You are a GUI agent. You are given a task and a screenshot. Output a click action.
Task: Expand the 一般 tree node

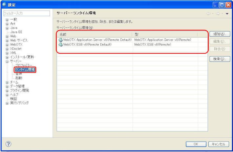tap(7, 20)
